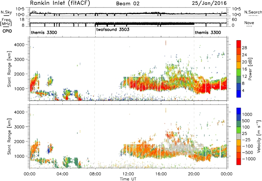
Task: Pick the blue bottom segment of Power colorbar
Action: point(239,94)
